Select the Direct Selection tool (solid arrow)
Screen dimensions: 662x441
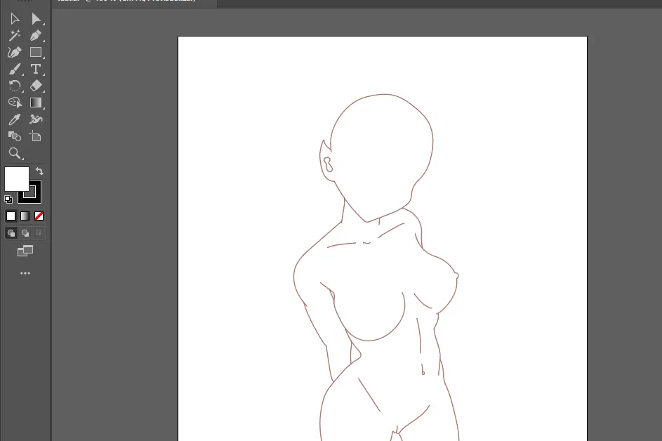pos(36,18)
